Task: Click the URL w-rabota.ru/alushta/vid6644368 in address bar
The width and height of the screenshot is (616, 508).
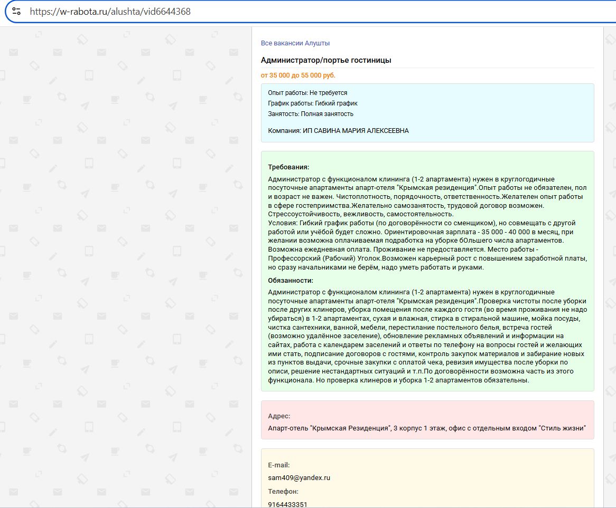Action: 110,12
